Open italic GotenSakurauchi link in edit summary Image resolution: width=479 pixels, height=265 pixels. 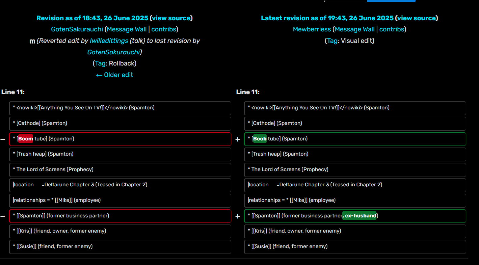114,52
